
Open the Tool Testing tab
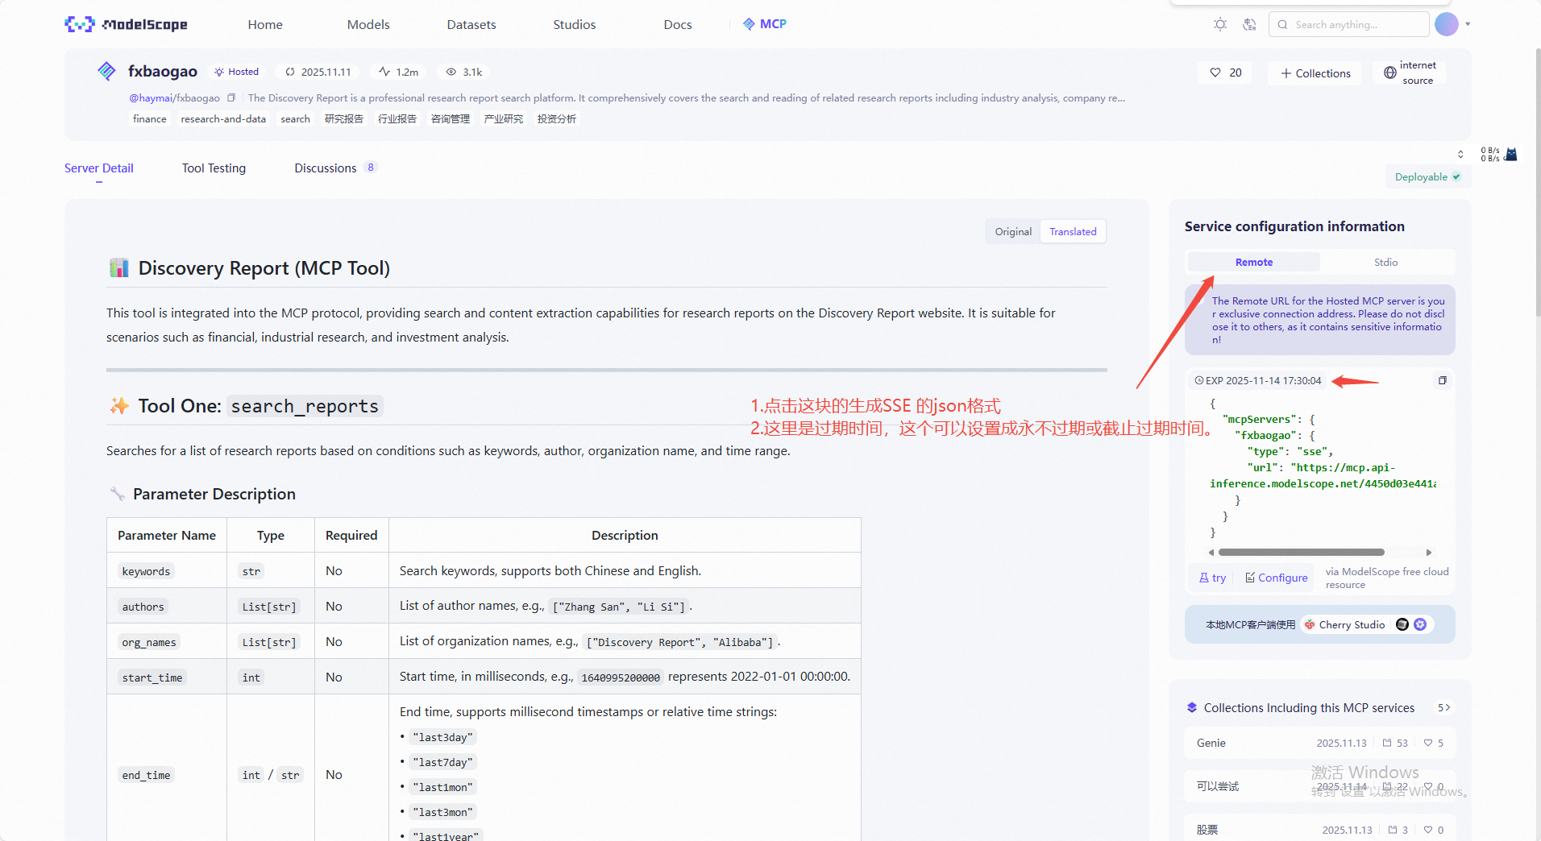pos(214,168)
